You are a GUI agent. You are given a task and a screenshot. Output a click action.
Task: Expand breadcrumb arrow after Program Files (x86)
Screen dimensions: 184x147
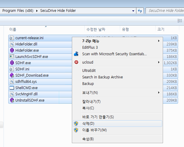[x=37, y=11]
